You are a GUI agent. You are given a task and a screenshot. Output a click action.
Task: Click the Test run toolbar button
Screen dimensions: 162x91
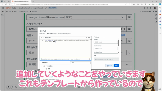14,11
